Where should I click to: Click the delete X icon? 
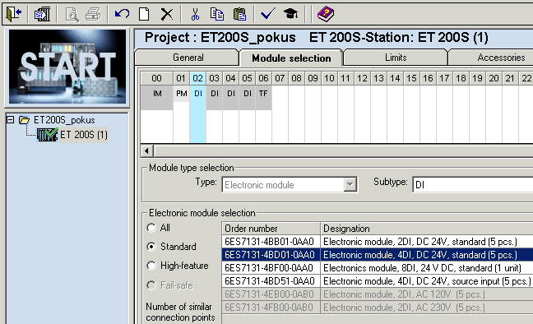pyautogui.click(x=166, y=14)
